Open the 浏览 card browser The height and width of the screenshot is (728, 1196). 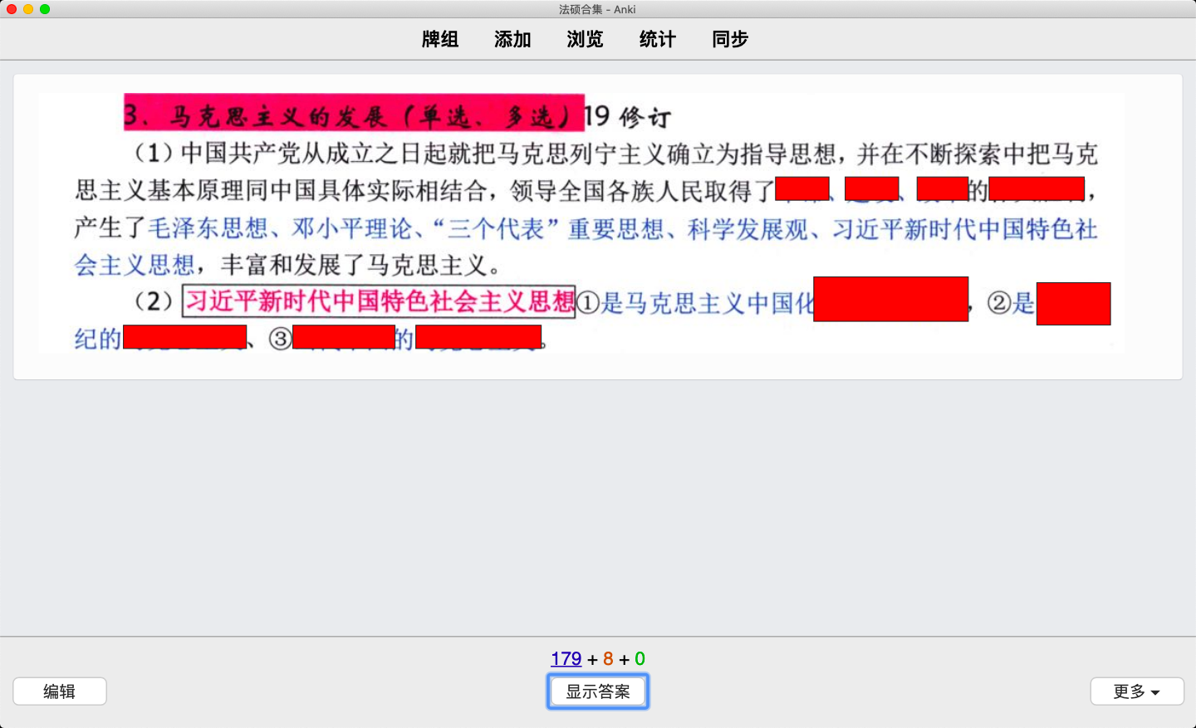click(x=585, y=39)
